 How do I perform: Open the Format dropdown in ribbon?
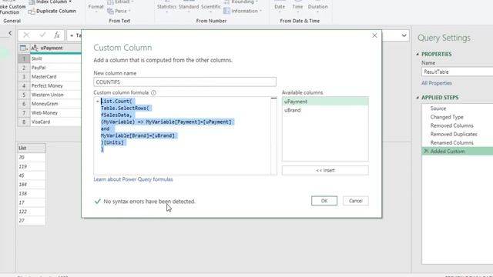click(96, 8)
